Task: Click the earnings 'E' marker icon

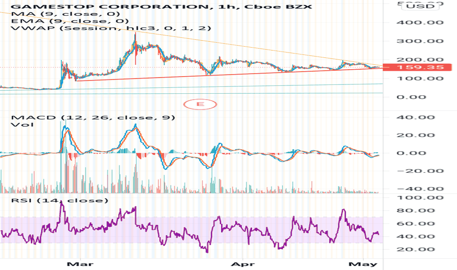Action: click(x=200, y=104)
